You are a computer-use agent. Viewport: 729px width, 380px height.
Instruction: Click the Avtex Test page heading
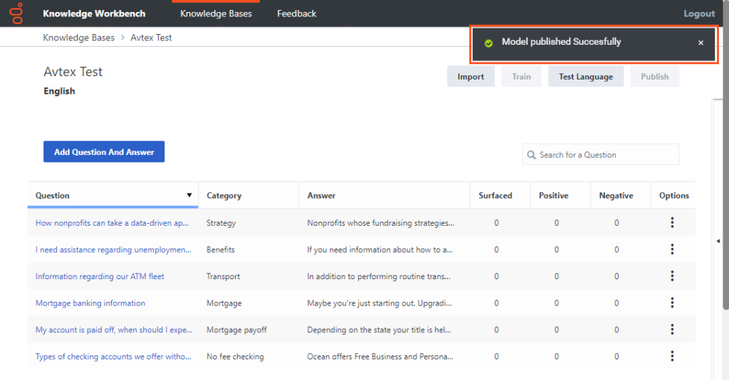point(73,72)
